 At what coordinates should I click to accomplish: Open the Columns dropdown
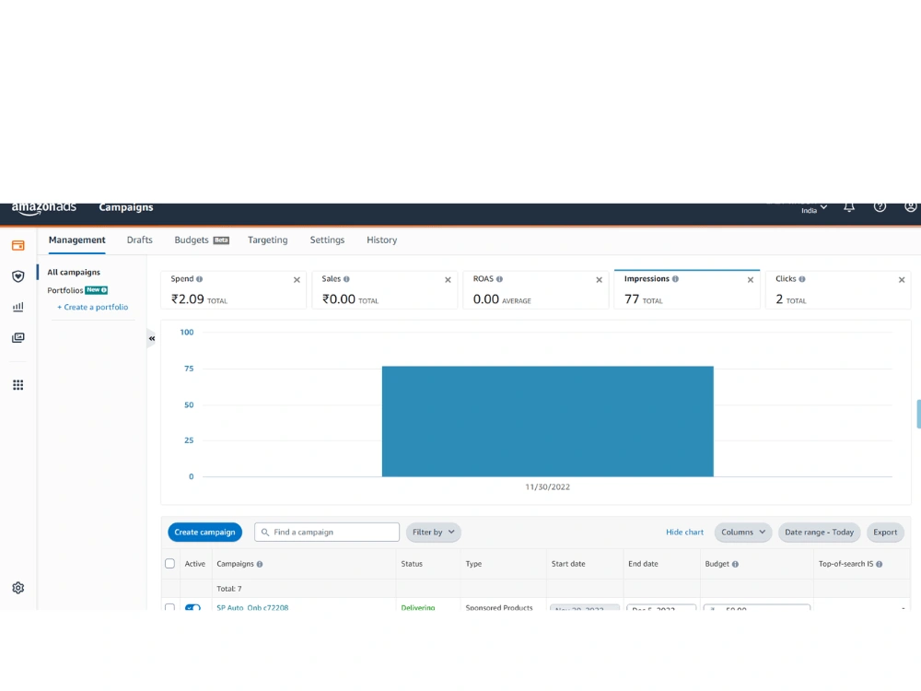point(743,533)
